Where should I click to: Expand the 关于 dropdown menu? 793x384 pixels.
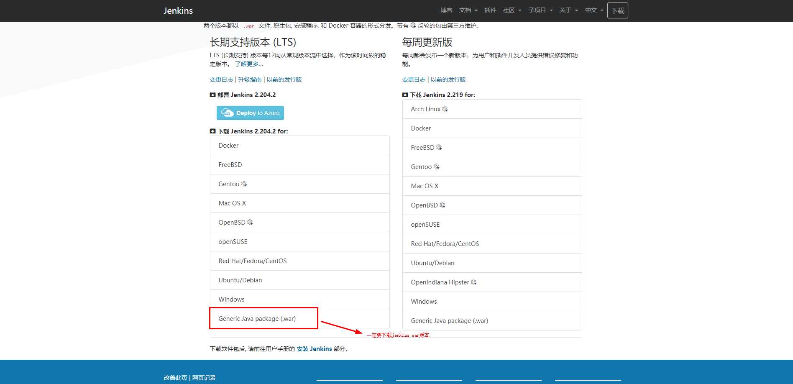(x=568, y=10)
